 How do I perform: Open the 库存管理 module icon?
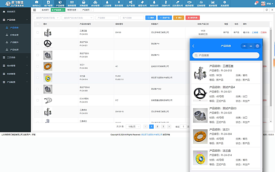(95, 4)
